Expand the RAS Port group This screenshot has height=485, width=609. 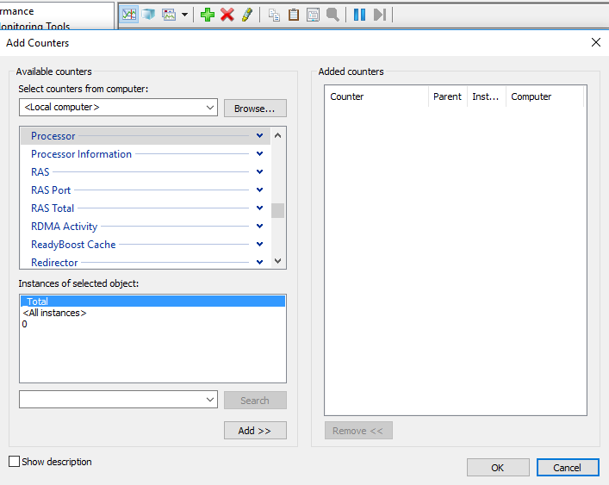(x=260, y=190)
